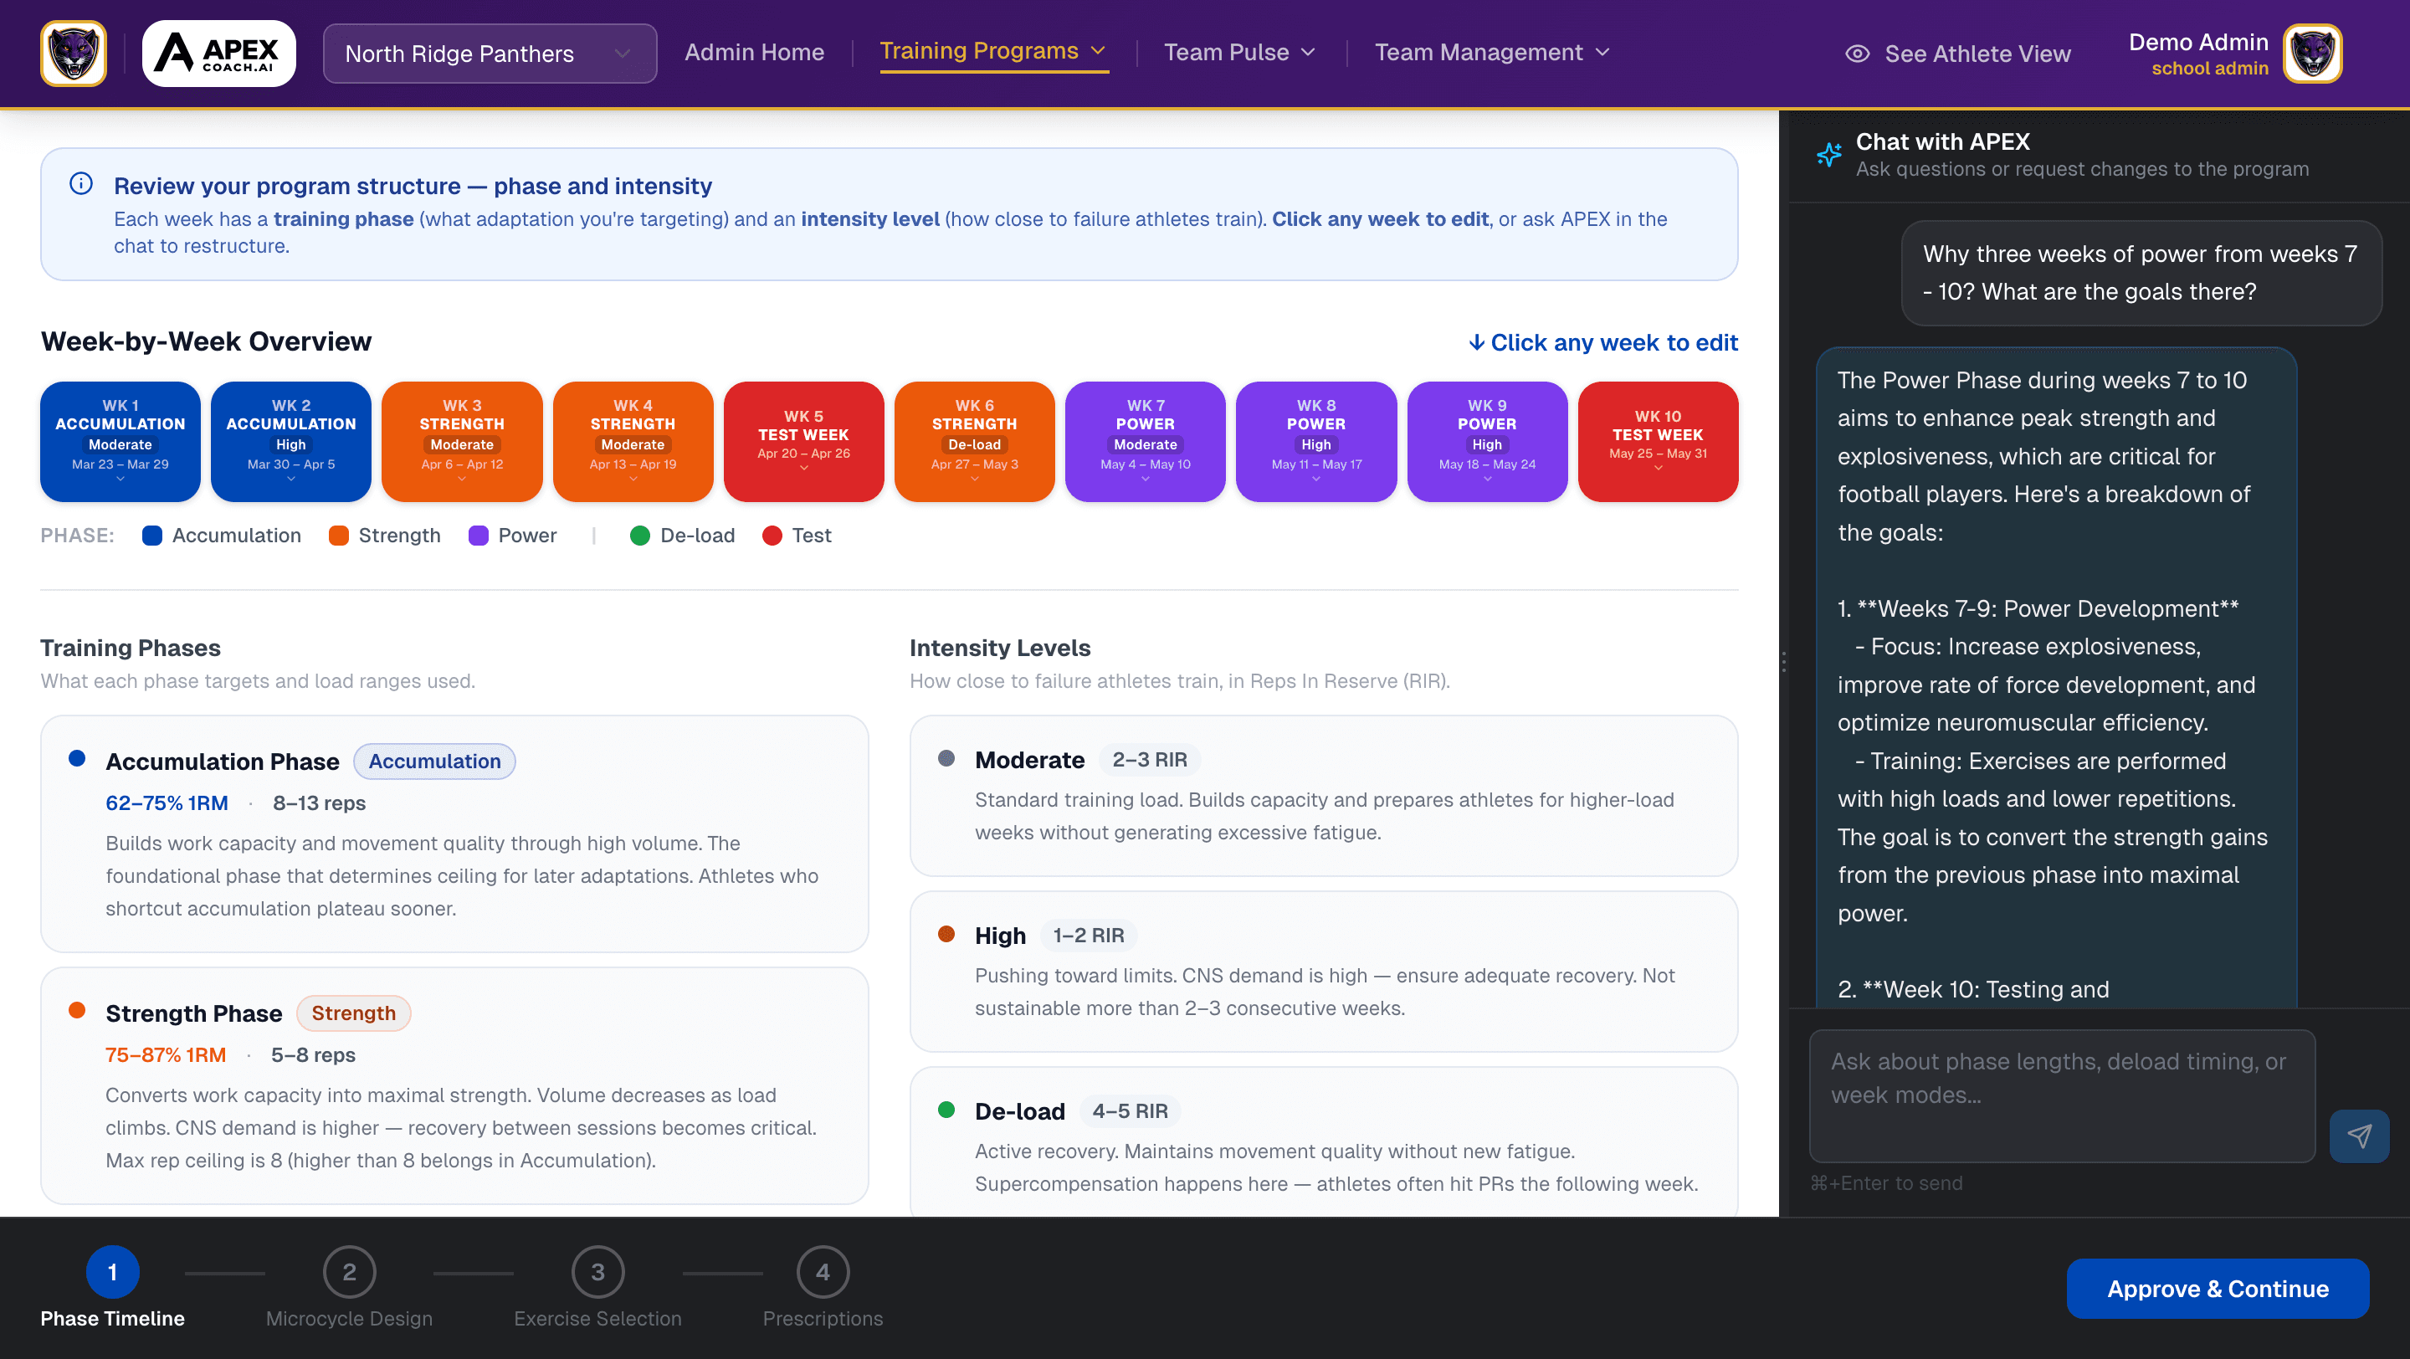Click the eye icon next to See Athlete View

1857,54
